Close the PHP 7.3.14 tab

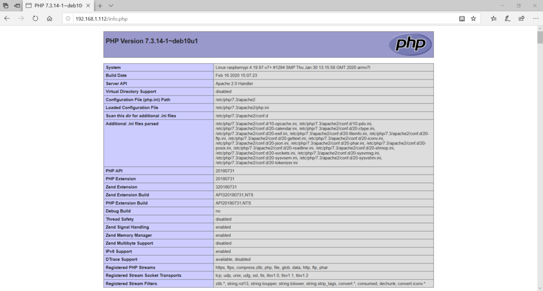click(x=88, y=5)
